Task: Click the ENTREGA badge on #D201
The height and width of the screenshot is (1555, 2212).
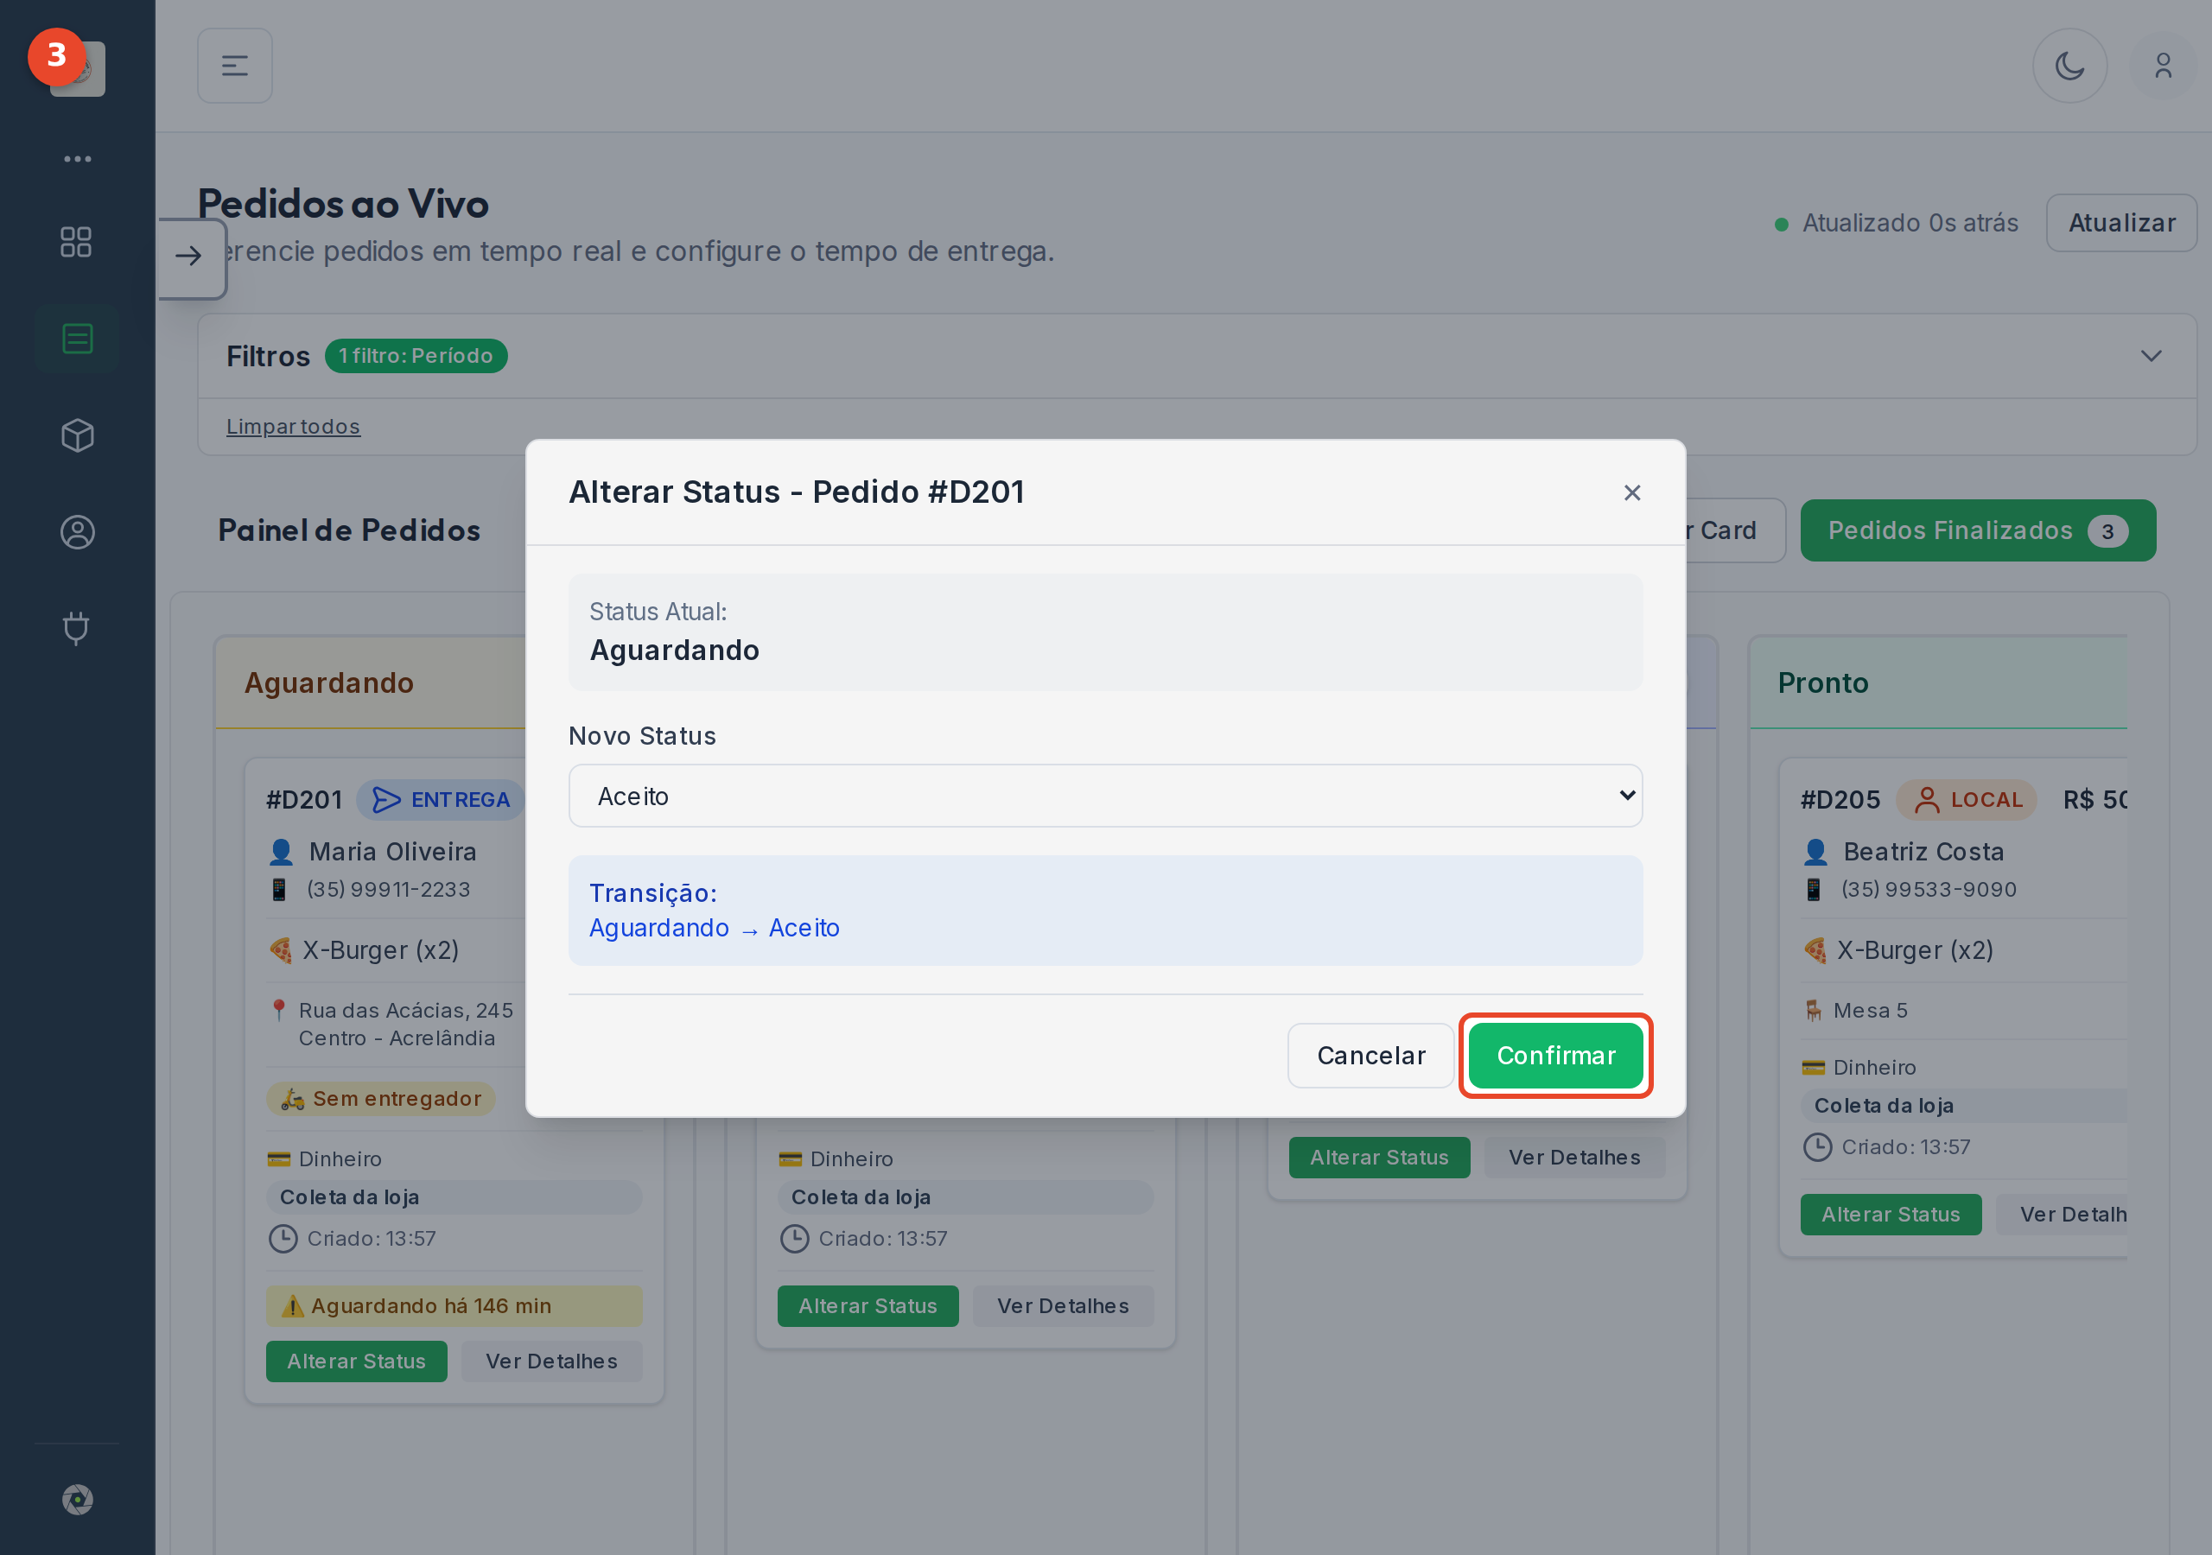Action: click(442, 800)
